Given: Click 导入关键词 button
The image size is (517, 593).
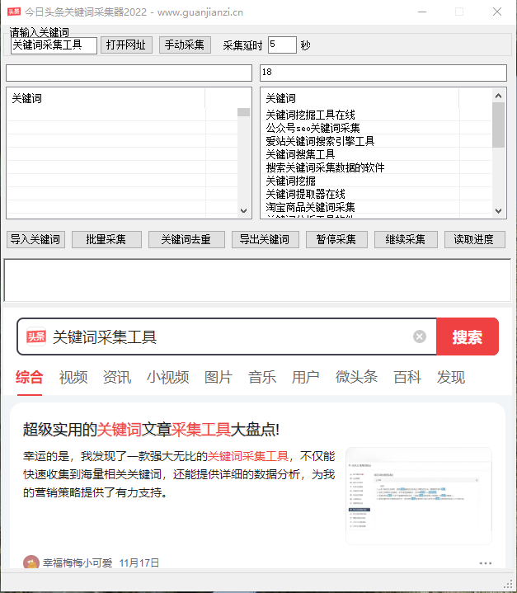Looking at the screenshot, I should [x=35, y=239].
